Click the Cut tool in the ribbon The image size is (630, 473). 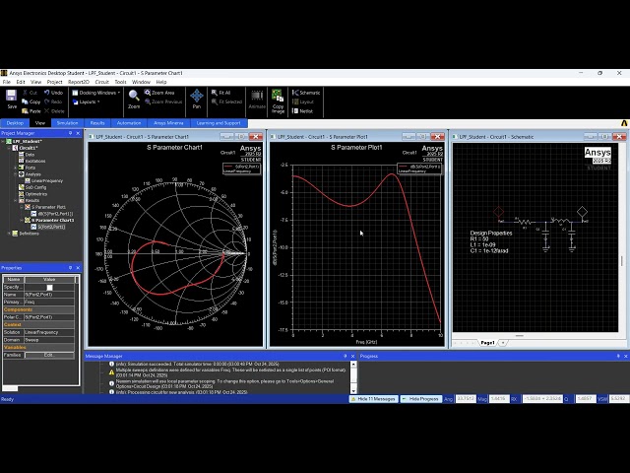pos(31,93)
